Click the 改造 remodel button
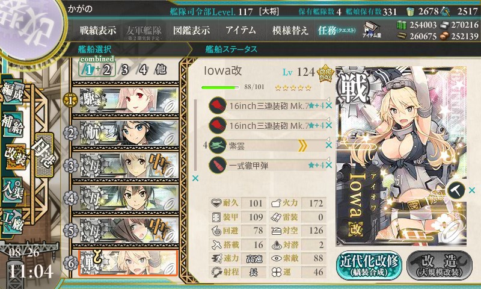 [x=440, y=266]
